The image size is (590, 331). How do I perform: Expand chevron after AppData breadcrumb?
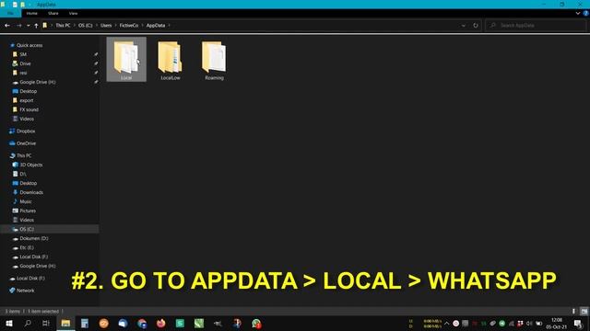[170, 26]
